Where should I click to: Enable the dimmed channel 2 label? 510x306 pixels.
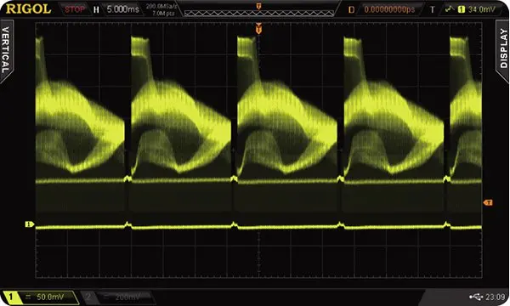pyautogui.click(x=88, y=297)
